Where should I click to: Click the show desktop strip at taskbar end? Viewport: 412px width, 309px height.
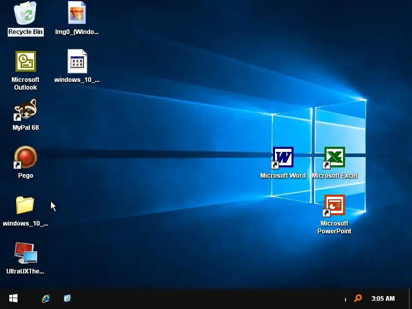point(410,299)
